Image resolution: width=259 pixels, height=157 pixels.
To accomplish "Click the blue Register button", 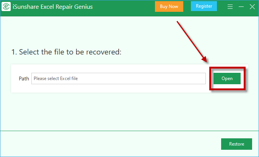I will (x=204, y=6).
